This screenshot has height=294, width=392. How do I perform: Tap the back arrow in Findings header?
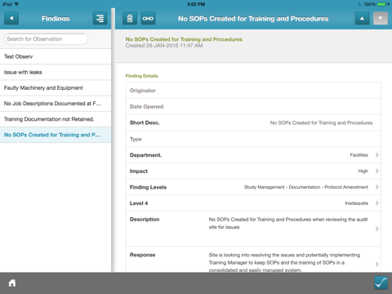point(11,19)
